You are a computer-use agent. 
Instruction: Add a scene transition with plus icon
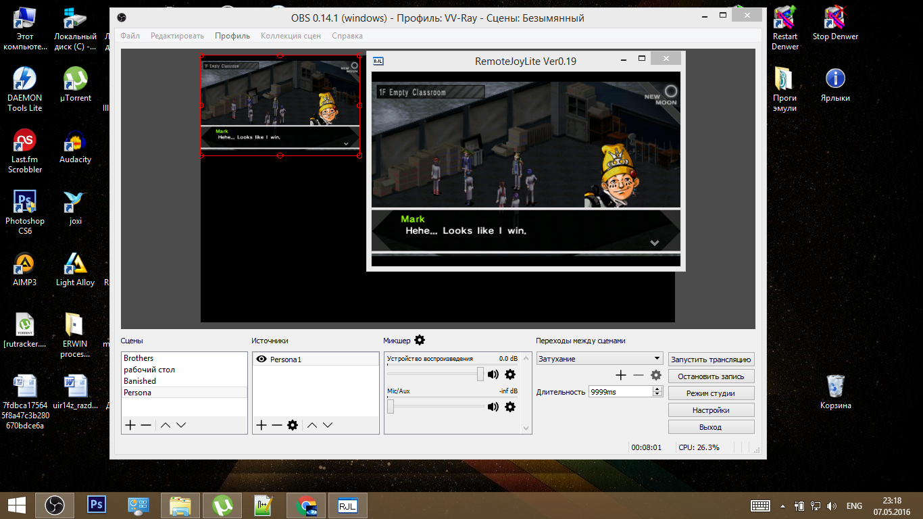(x=621, y=375)
